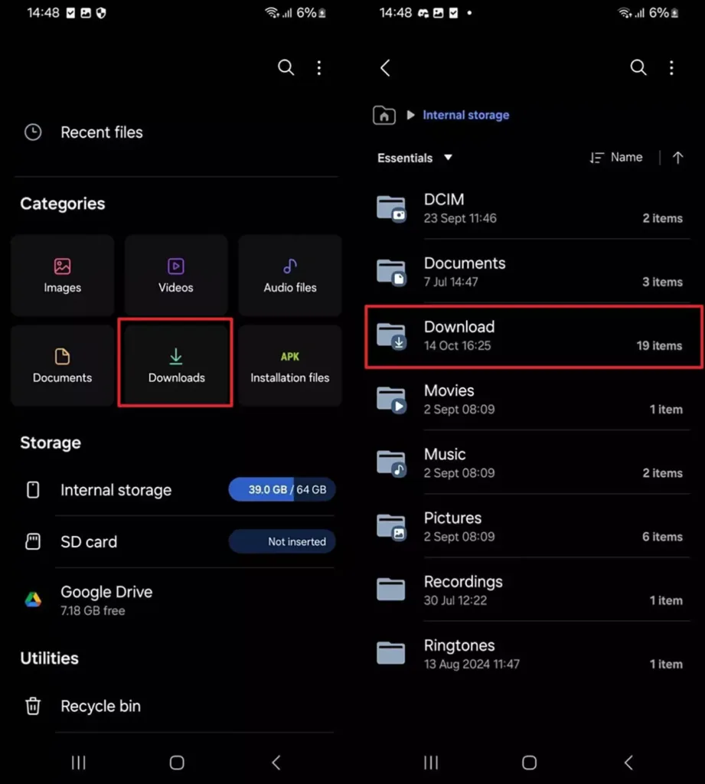This screenshot has width=705, height=784.
Task: Open the three-dot menu in Internal storage view
Action: 671,67
